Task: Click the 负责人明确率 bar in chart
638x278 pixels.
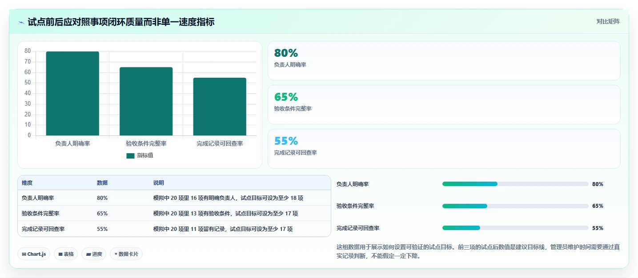Action: [72, 93]
